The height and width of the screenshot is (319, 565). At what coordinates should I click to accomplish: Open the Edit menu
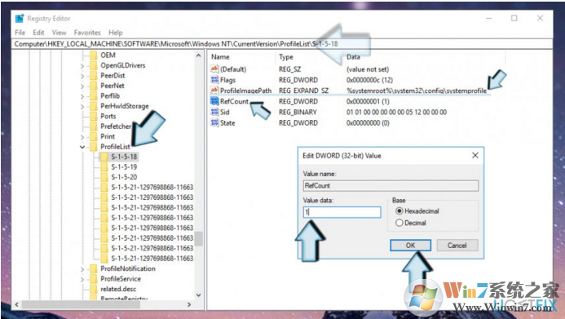[38, 33]
